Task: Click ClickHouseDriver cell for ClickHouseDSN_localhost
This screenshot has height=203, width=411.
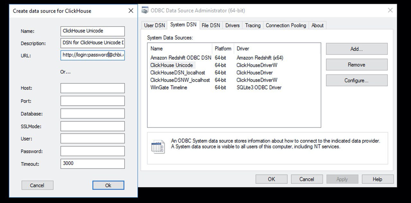Action: pyautogui.click(x=255, y=72)
